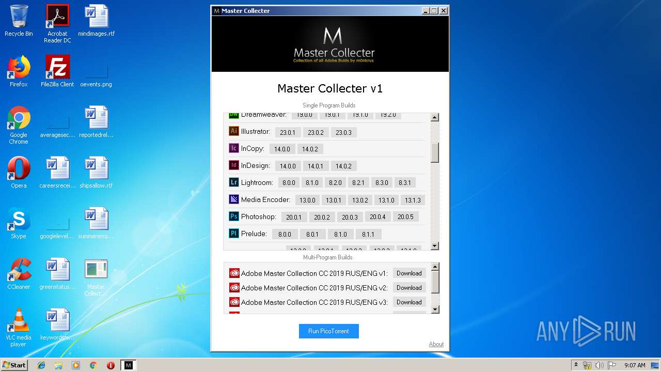Open the oevents.png desktop file
The image size is (661, 372).
(96, 71)
